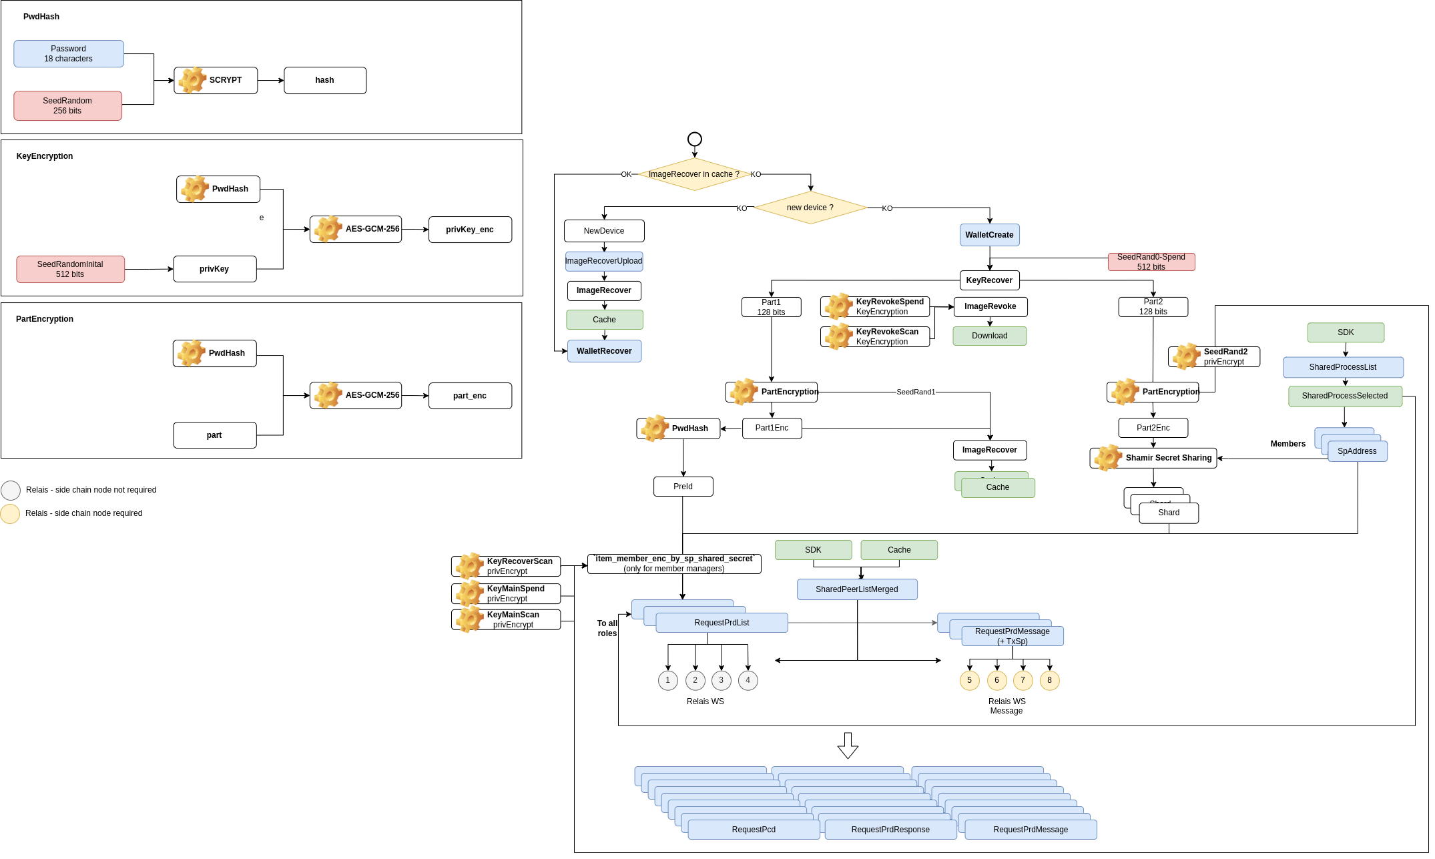Select yellow relay node 6 circle
The height and width of the screenshot is (859, 1435).
(x=997, y=681)
